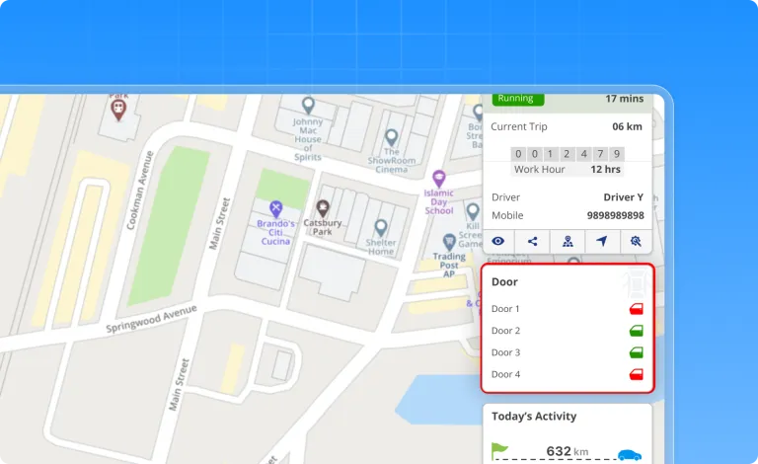Select The ShowRoom Cinema map pin

click(x=392, y=137)
